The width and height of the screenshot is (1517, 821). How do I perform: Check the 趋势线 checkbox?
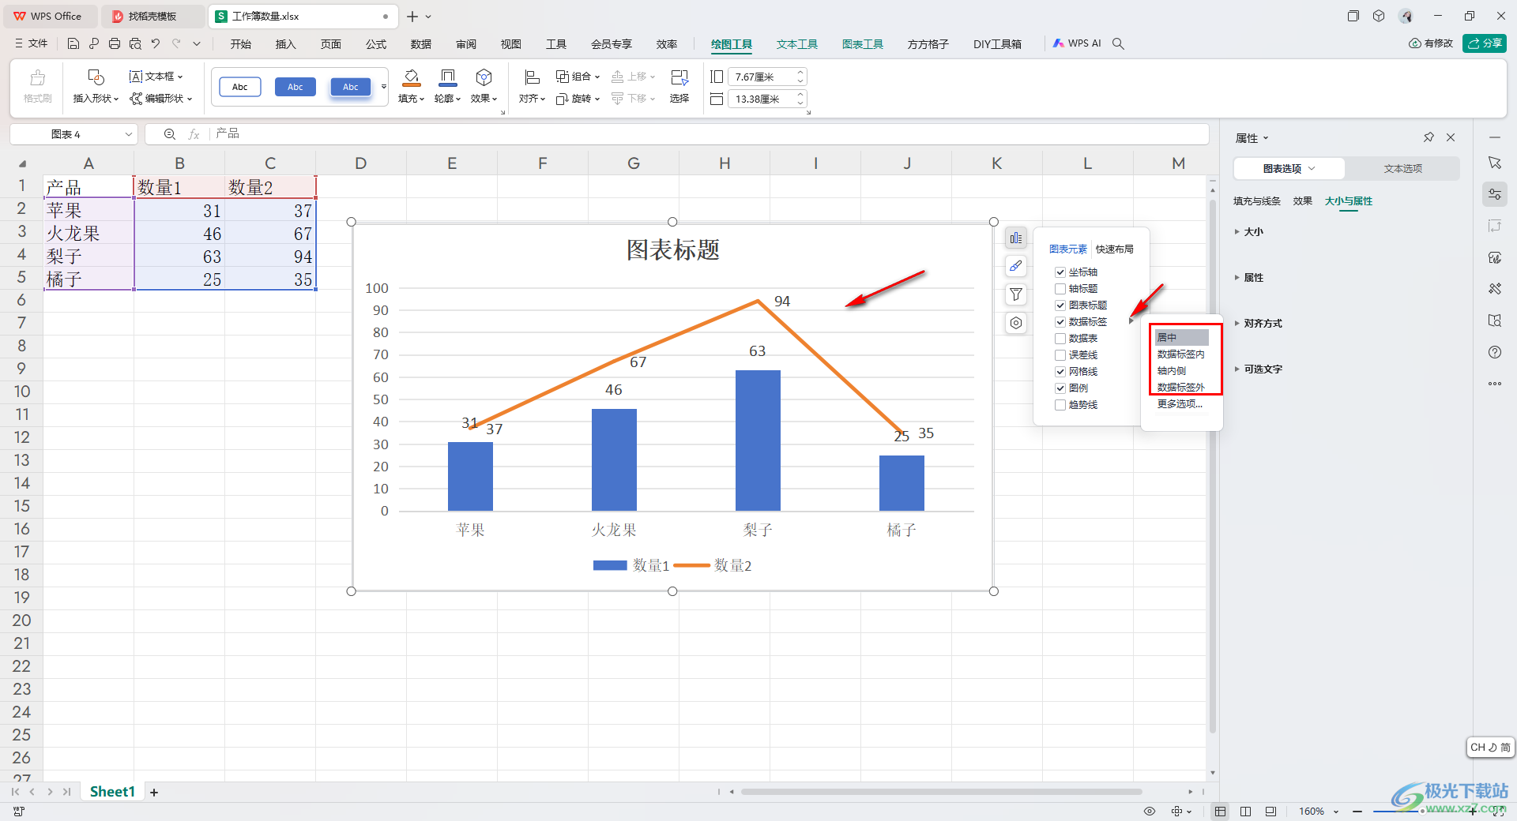pos(1060,405)
